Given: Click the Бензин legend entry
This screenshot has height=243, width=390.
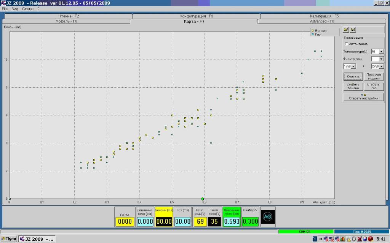Looking at the screenshot, I should [319, 30].
